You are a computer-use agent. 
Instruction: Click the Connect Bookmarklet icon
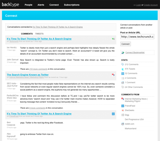click(123, 53)
